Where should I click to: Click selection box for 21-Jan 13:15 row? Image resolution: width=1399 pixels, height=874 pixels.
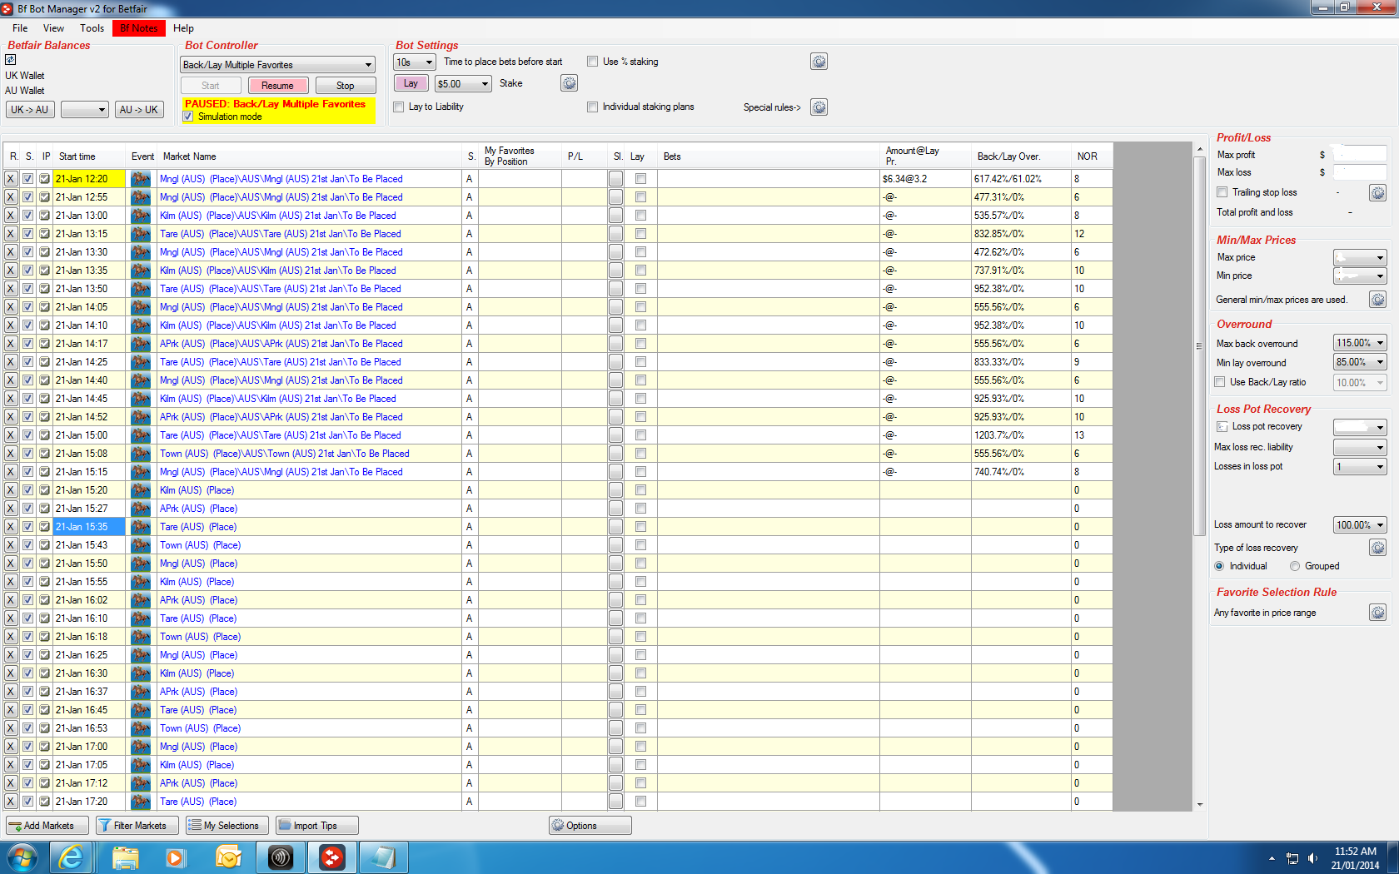[27, 234]
